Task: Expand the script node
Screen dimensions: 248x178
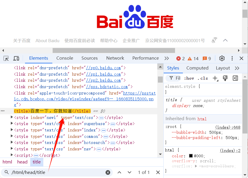Action: click(12, 155)
